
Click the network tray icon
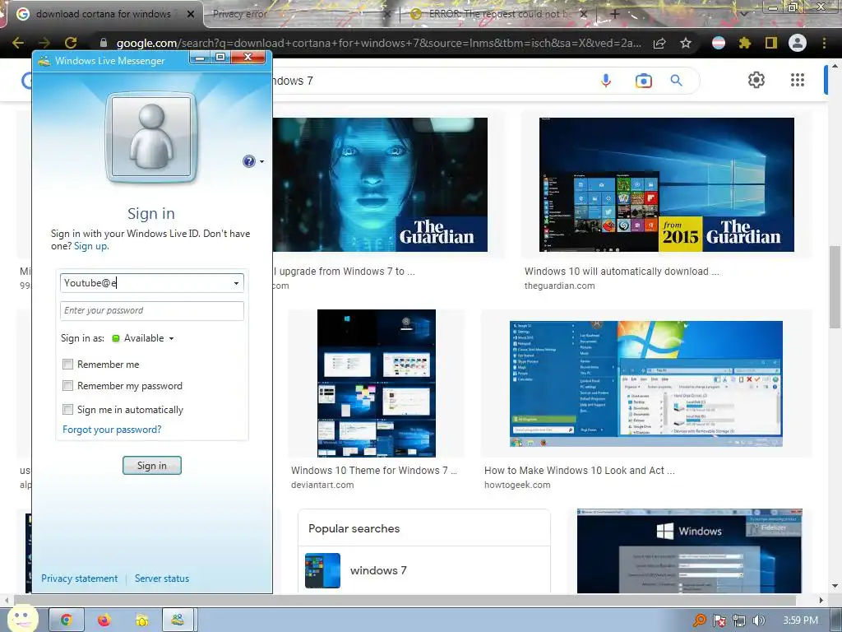pos(739,620)
